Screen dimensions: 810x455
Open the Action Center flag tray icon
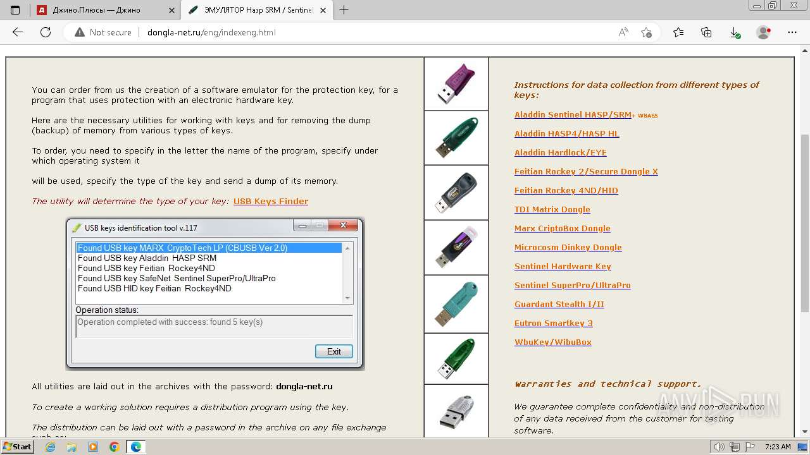(x=750, y=447)
